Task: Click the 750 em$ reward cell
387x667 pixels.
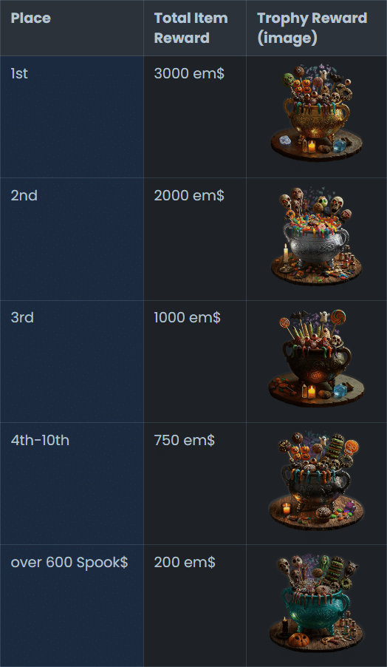Action: coord(195,484)
